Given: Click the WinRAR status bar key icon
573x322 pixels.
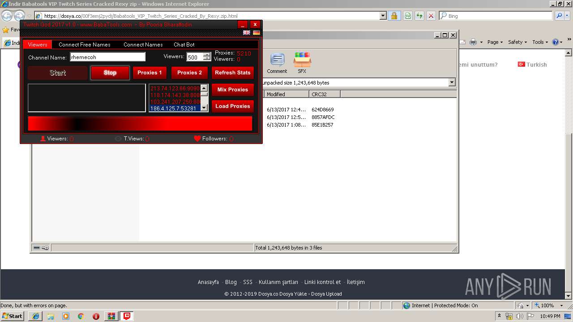Looking at the screenshot, I should click(x=45, y=248).
